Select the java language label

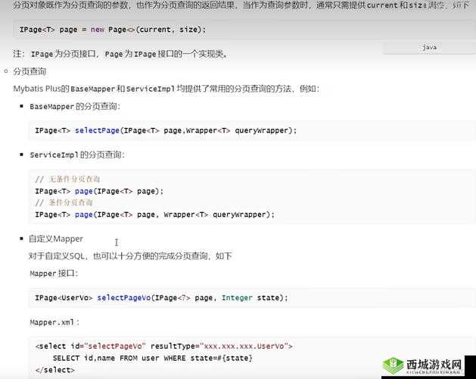pos(429,47)
